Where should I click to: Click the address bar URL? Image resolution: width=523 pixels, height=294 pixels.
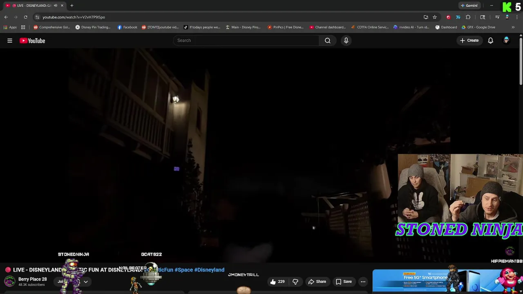[74, 17]
